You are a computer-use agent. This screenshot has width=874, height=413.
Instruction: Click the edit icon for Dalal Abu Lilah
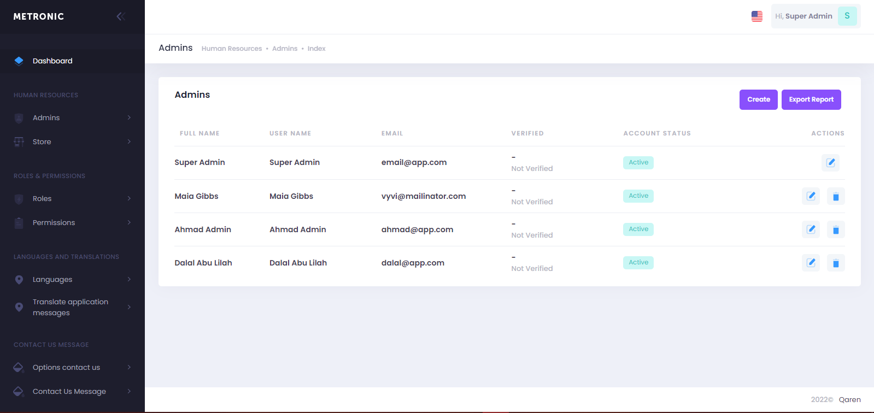click(811, 263)
